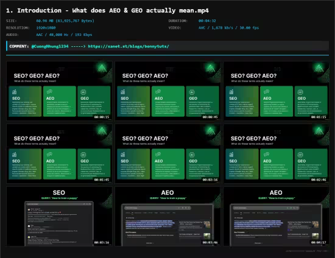Click the sanet.st blogs URL in comment
This screenshot has height=258, width=335.
click(129, 46)
